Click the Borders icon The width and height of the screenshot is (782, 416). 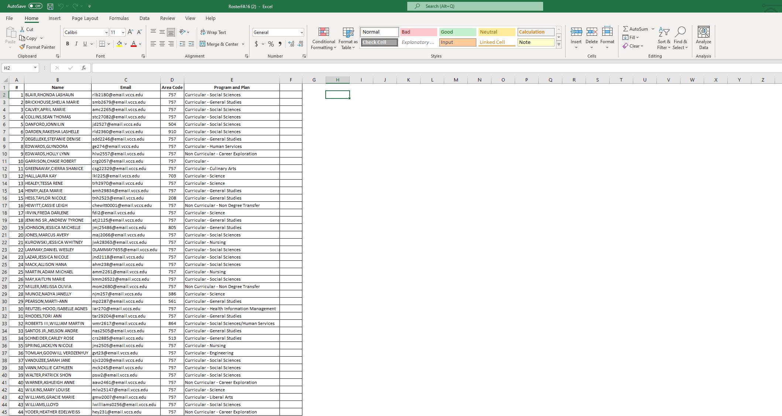point(102,44)
